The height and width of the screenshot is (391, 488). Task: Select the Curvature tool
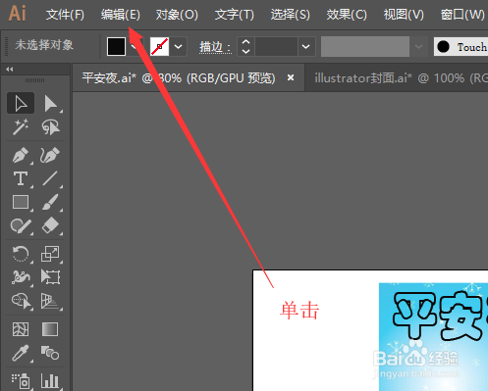coord(50,155)
